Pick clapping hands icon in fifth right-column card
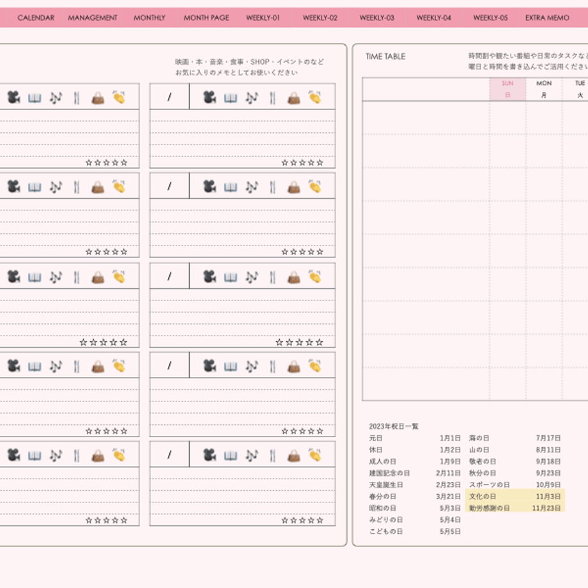 [315, 455]
